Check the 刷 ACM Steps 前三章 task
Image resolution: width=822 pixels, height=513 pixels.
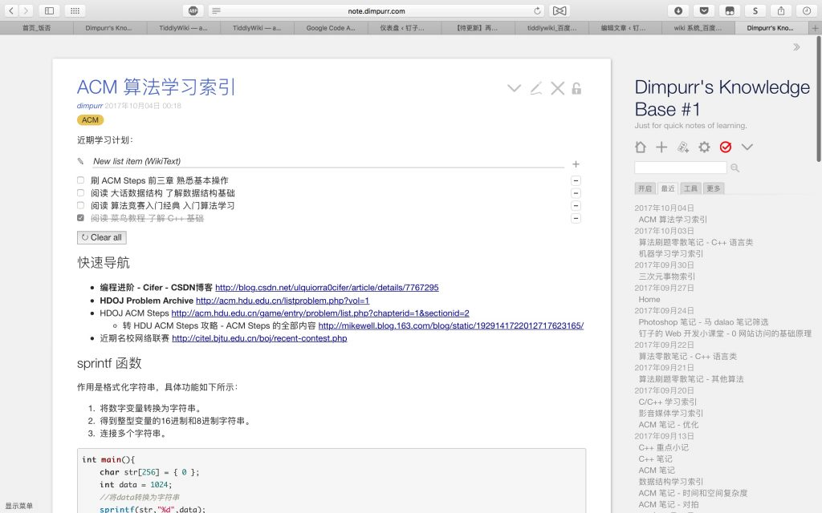(80, 180)
